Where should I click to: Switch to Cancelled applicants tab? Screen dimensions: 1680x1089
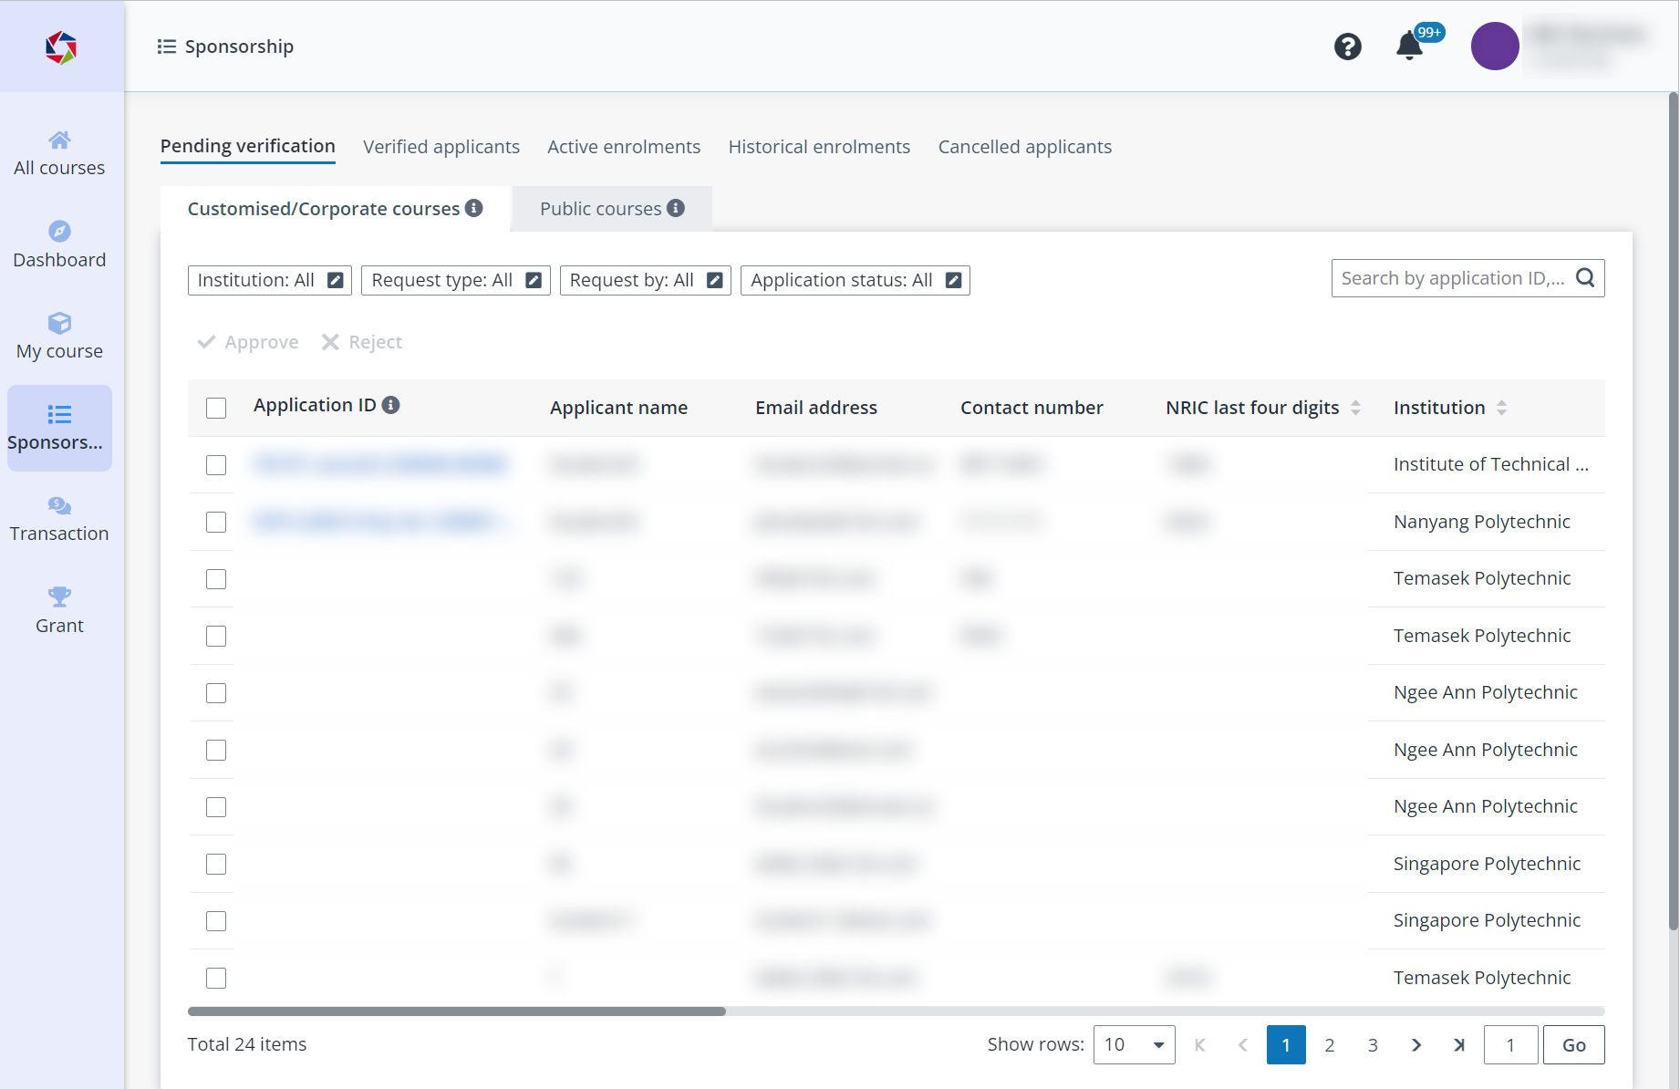(1025, 147)
